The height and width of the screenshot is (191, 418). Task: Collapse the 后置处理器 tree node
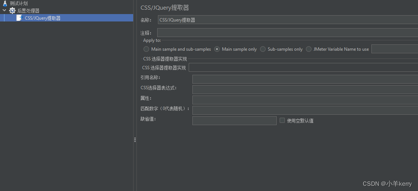click(x=4, y=11)
